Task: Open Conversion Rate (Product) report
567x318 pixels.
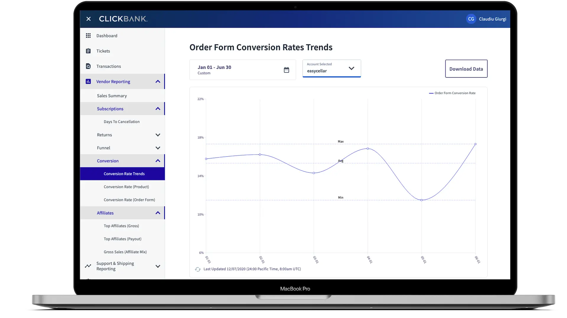Action: [x=126, y=187]
